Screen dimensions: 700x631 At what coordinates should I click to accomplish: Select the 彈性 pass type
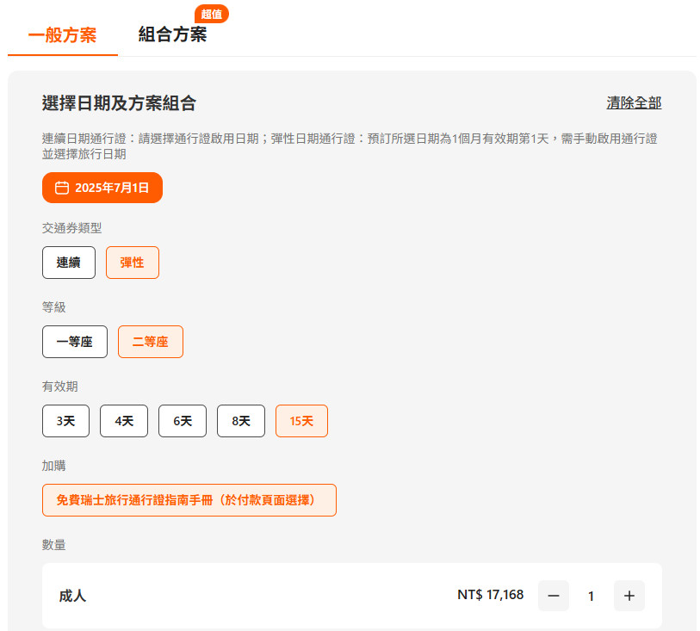132,263
